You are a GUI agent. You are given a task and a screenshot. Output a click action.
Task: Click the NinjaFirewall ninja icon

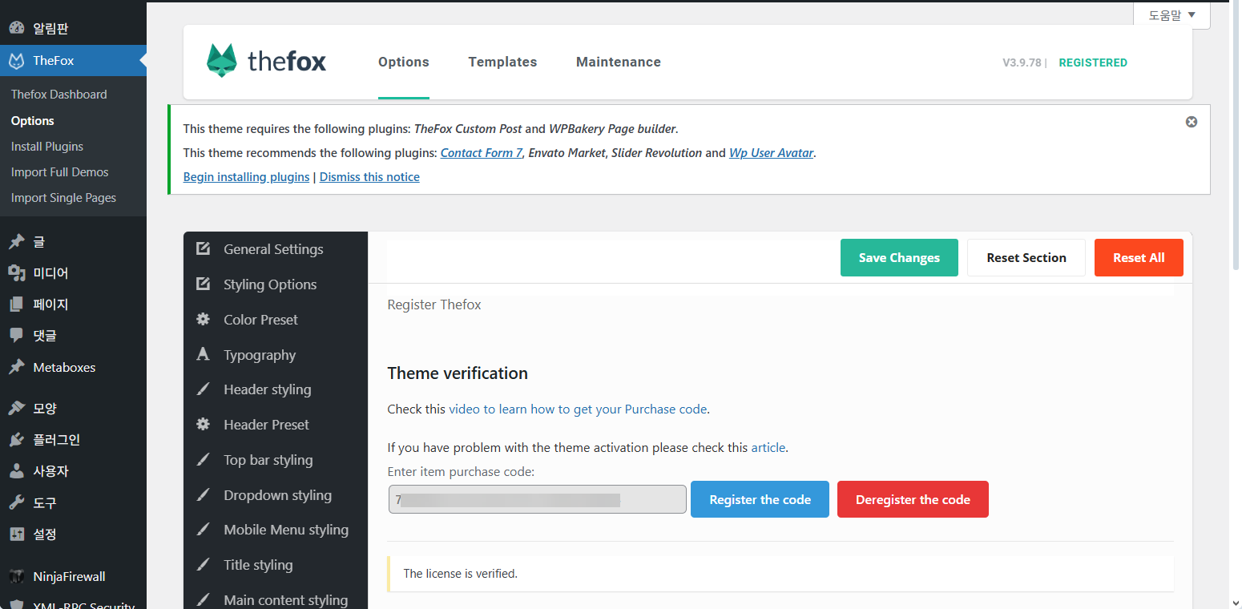pos(16,576)
